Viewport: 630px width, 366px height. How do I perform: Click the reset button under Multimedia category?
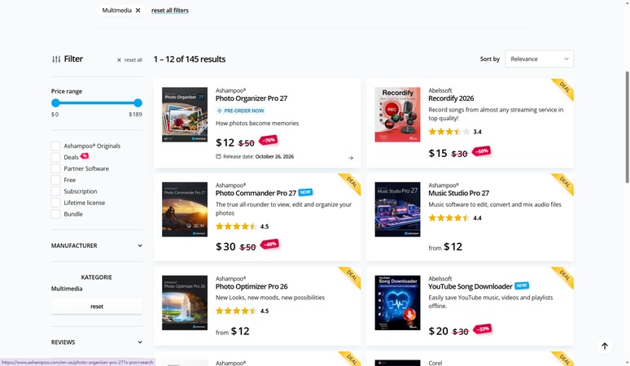(x=96, y=307)
